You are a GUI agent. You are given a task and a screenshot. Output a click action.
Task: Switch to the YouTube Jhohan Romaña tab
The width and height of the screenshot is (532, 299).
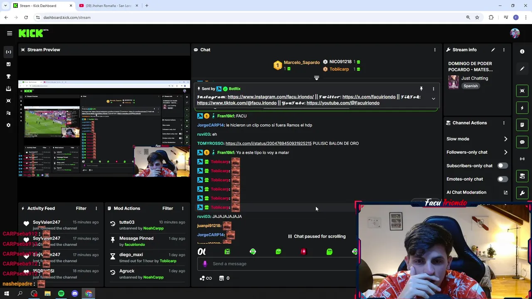[109, 6]
